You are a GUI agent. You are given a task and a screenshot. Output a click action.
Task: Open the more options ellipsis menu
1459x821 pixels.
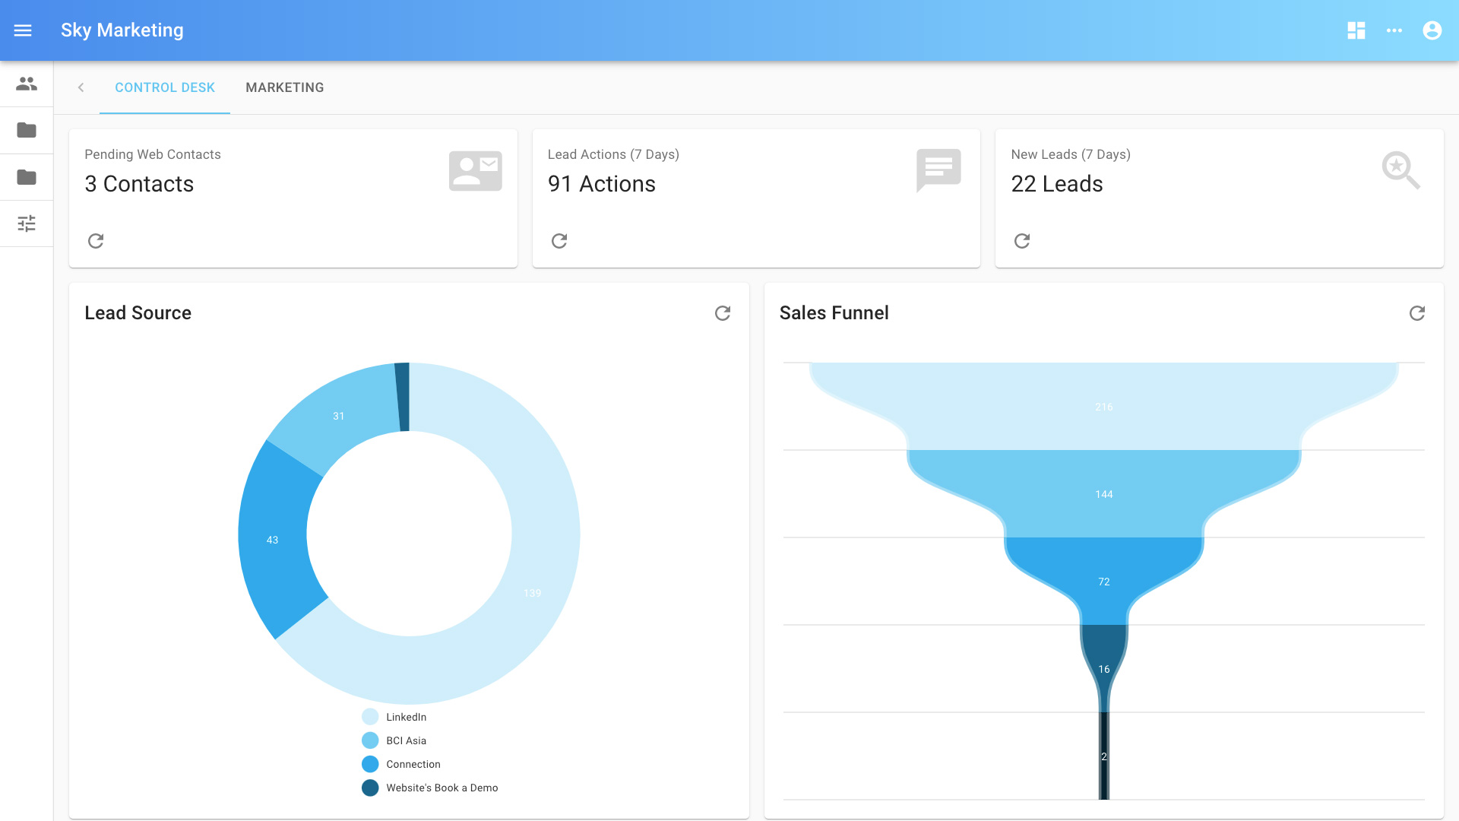1395,30
